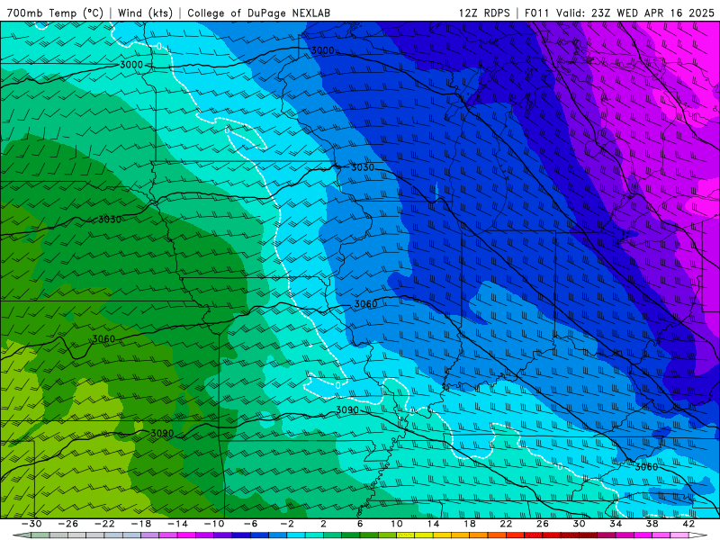Click the -6 color bar label
Image resolution: width=720 pixels, height=540 pixels.
coord(251,524)
